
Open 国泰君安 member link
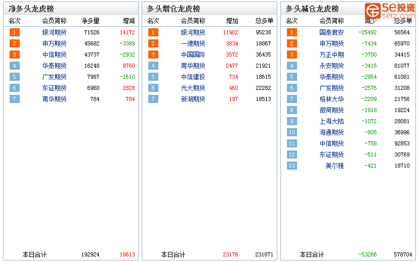pyautogui.click(x=331, y=32)
